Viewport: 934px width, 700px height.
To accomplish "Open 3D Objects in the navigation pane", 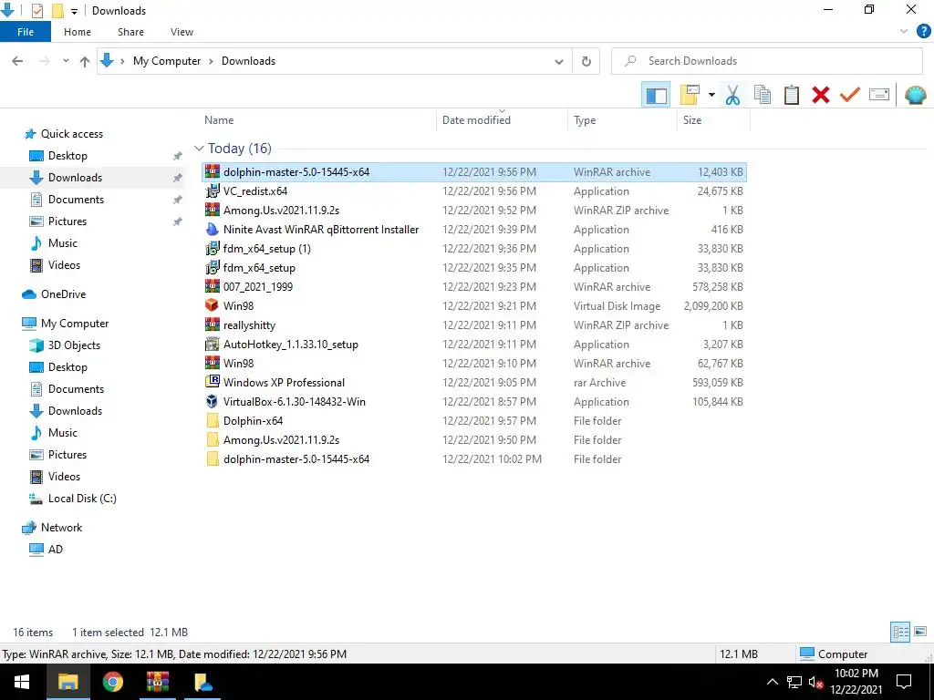I will pos(74,345).
